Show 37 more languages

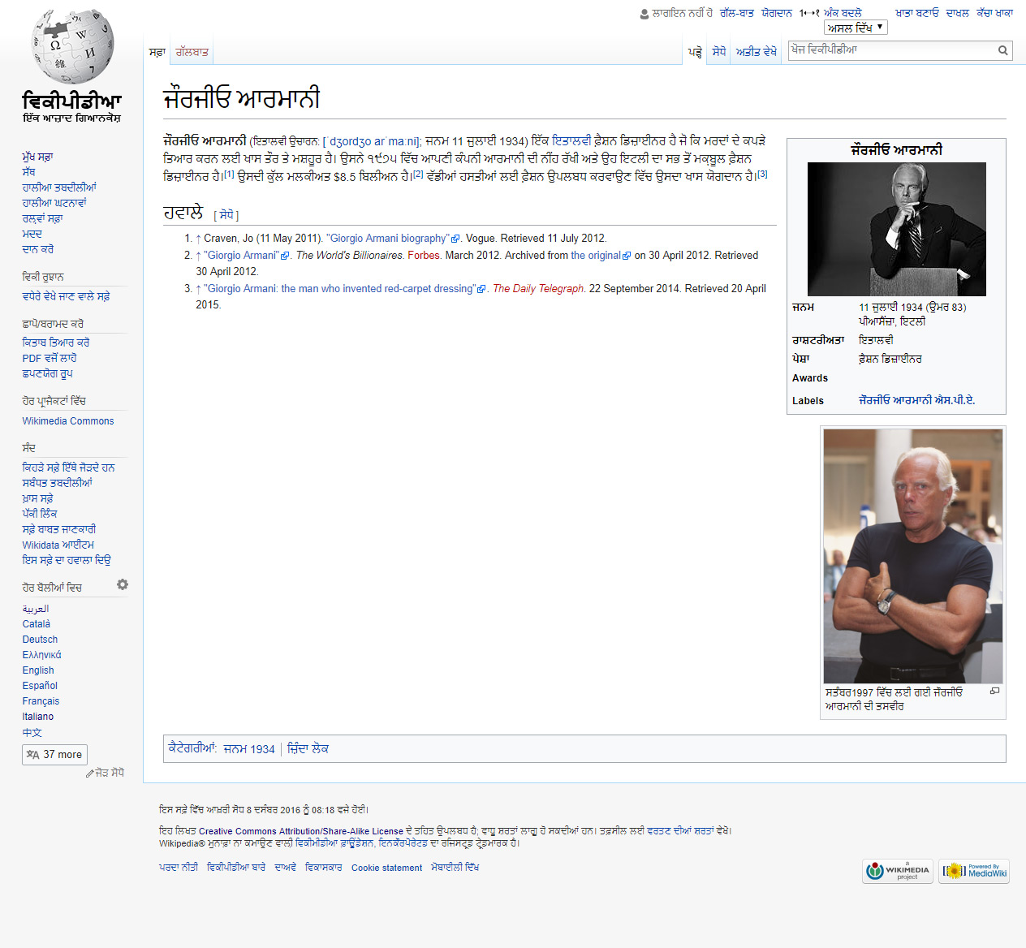[54, 755]
